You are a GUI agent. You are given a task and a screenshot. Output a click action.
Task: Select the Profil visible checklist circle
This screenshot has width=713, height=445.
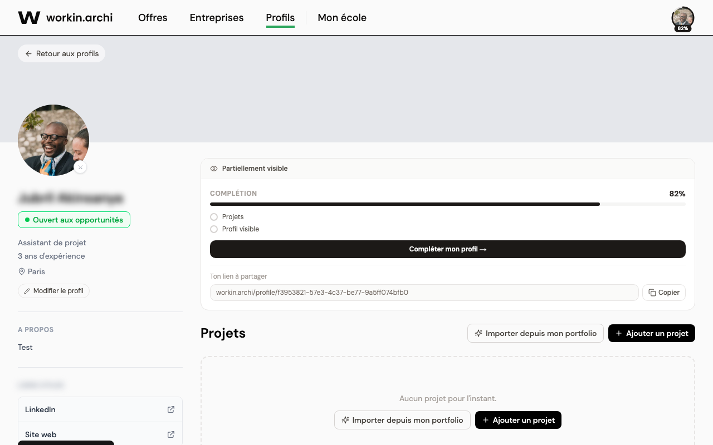click(214, 229)
